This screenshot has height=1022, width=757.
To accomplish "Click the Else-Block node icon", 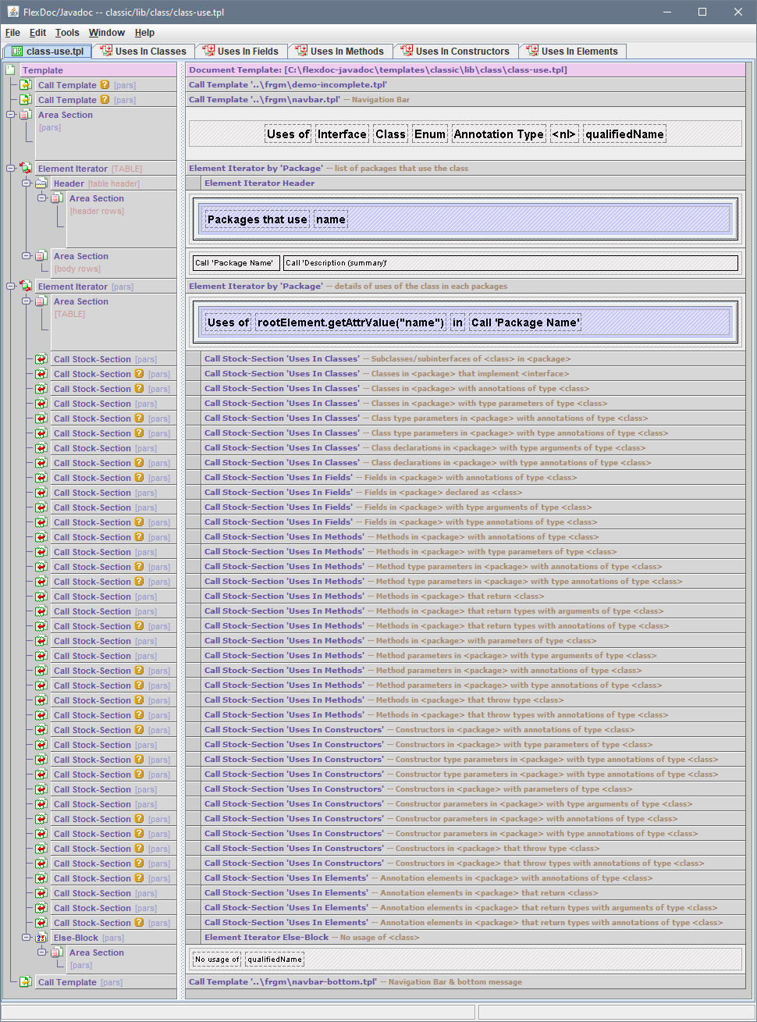I will click(41, 938).
